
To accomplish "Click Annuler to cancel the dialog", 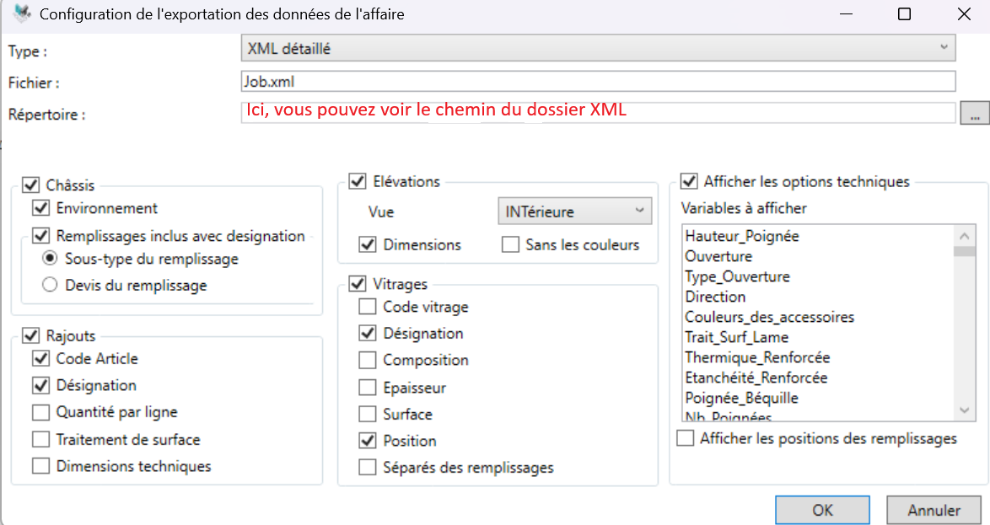I will tap(933, 510).
